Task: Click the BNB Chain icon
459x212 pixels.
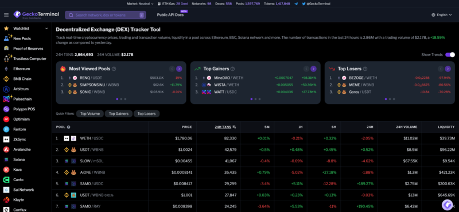Action: [x=6, y=79]
